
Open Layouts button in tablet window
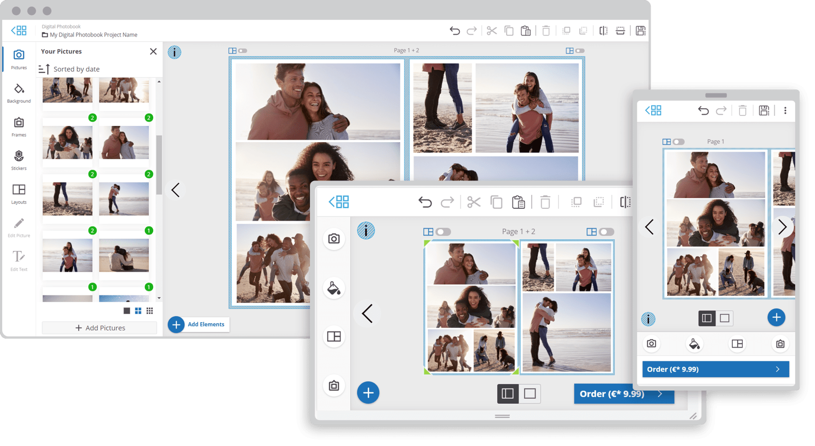(x=334, y=336)
